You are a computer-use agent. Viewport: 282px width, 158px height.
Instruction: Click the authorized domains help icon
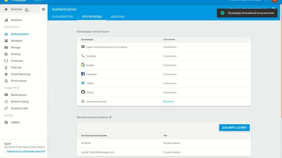click(x=110, y=117)
